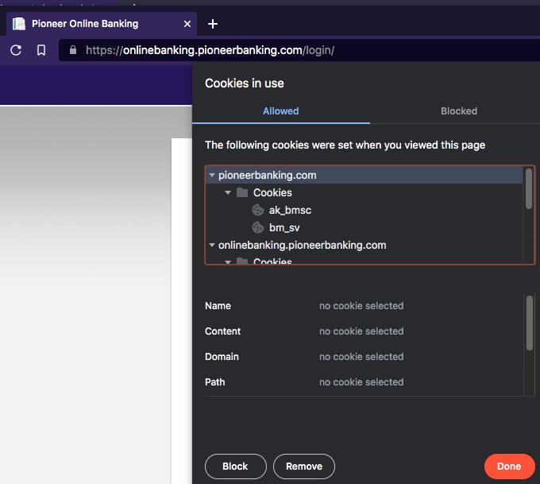Click the Name field value text
Image resolution: width=540 pixels, height=484 pixels.
pos(361,306)
